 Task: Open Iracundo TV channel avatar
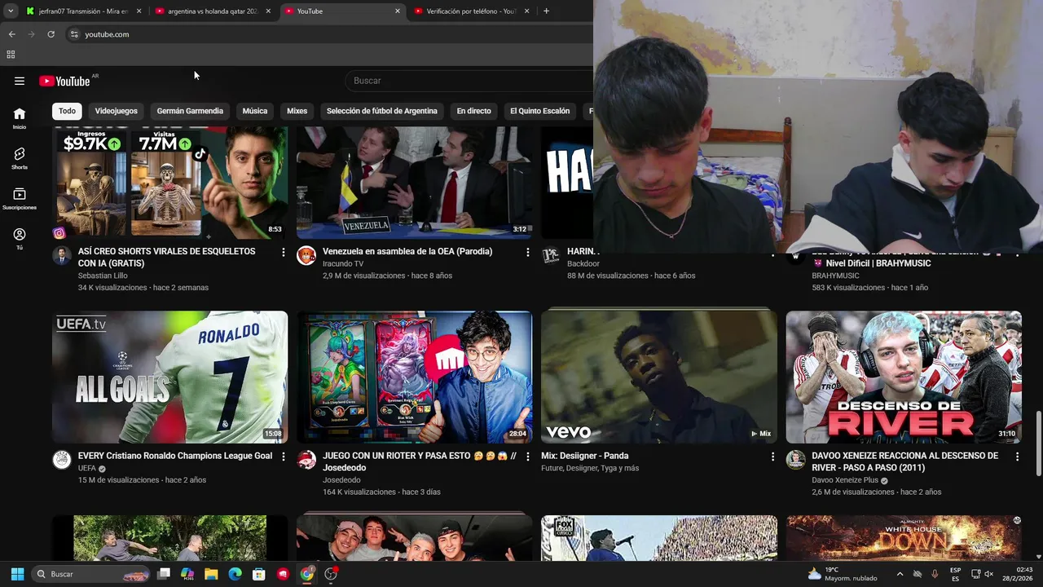pos(306,256)
